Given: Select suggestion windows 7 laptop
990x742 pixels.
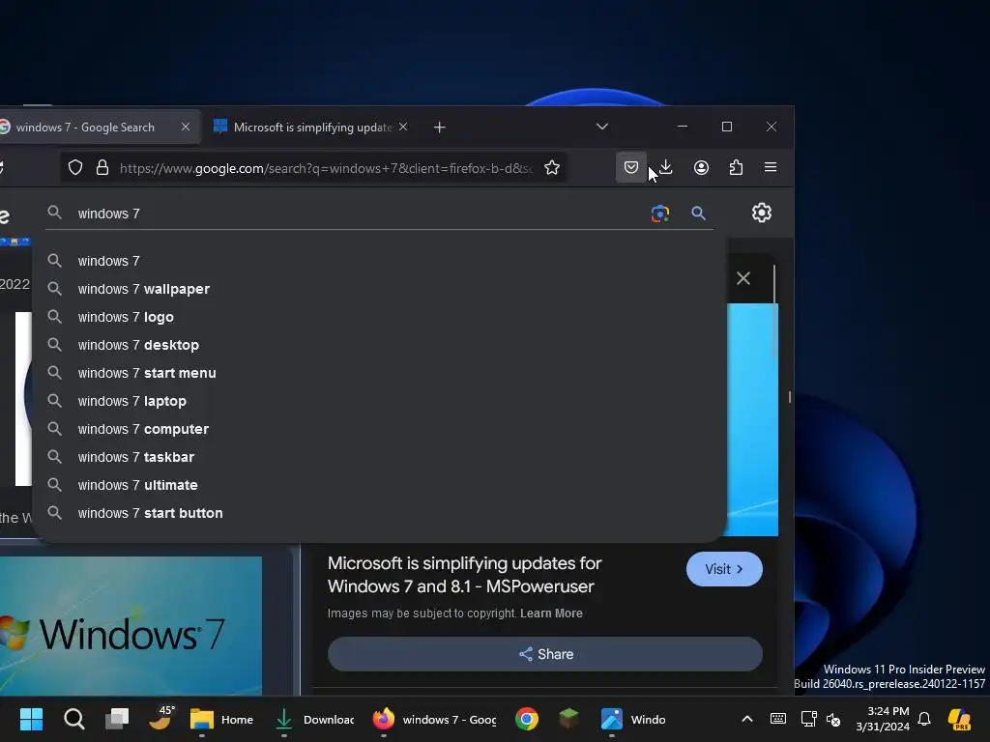Looking at the screenshot, I should click(x=379, y=401).
